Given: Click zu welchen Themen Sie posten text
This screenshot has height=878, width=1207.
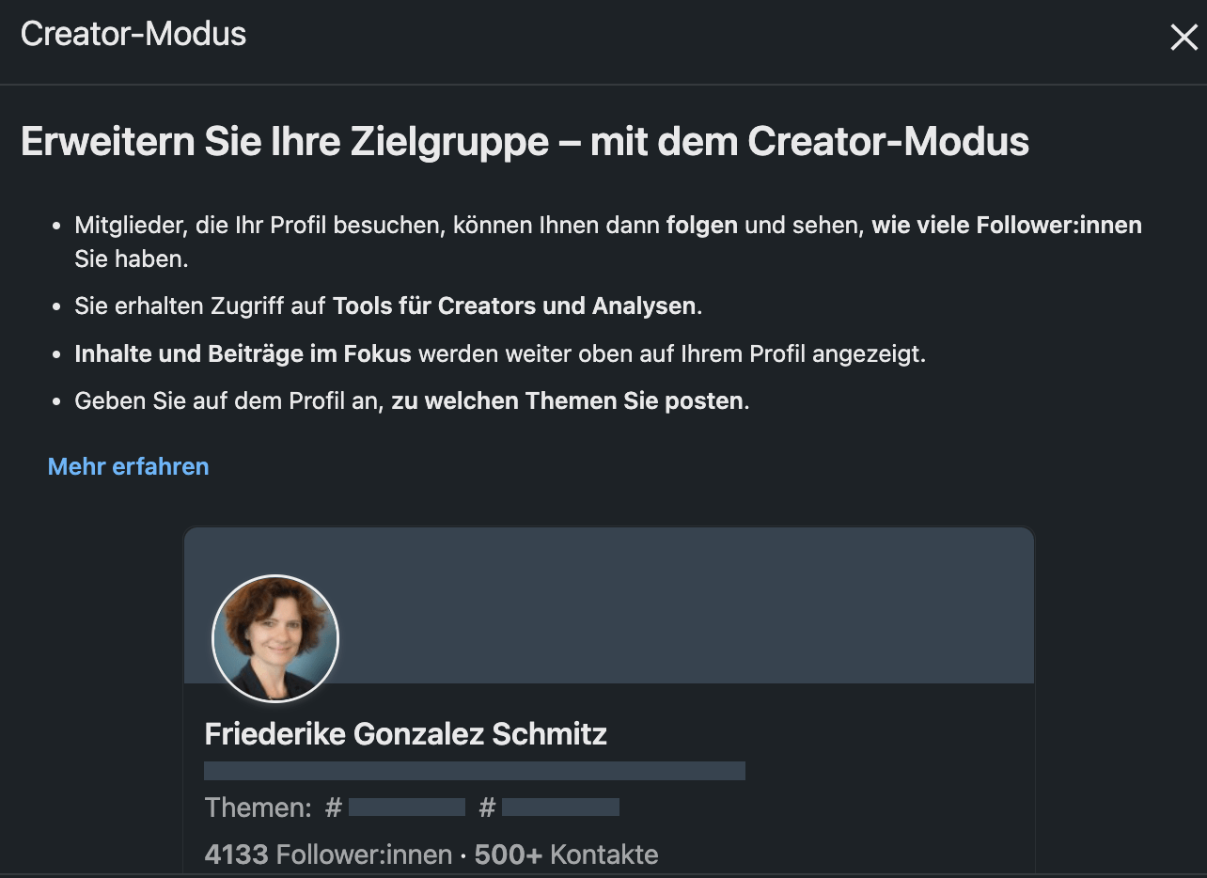Looking at the screenshot, I should [x=568, y=401].
